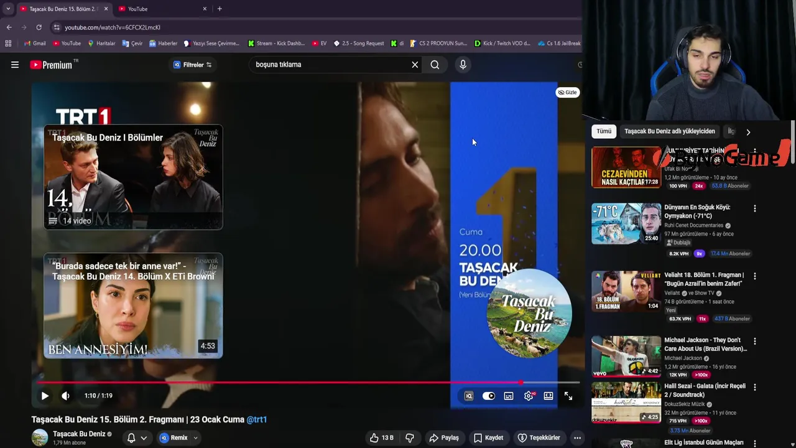796x448 pixels.
Task: Play the video with the play button
Action: 45,396
